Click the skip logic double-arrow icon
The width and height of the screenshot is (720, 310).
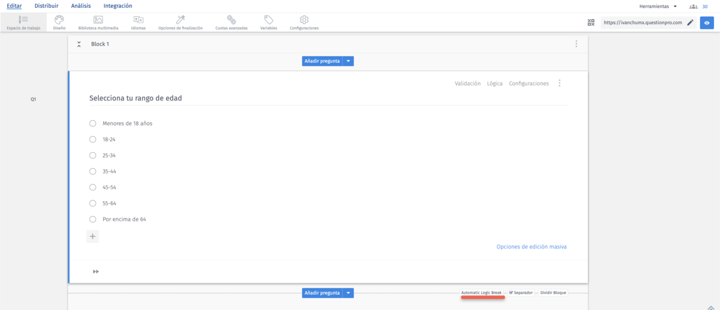pyautogui.click(x=96, y=272)
